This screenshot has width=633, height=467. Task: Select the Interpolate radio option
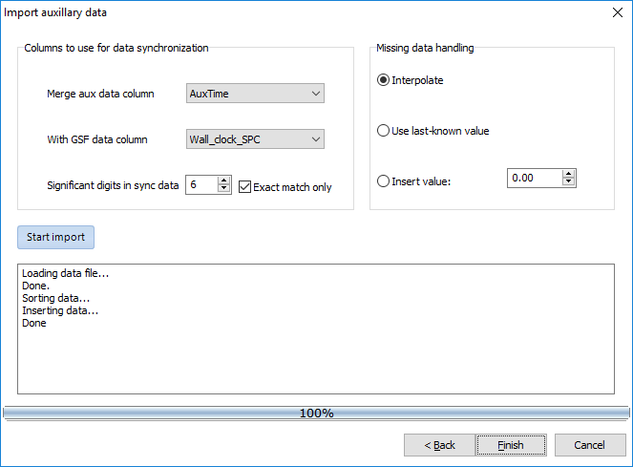(x=384, y=80)
